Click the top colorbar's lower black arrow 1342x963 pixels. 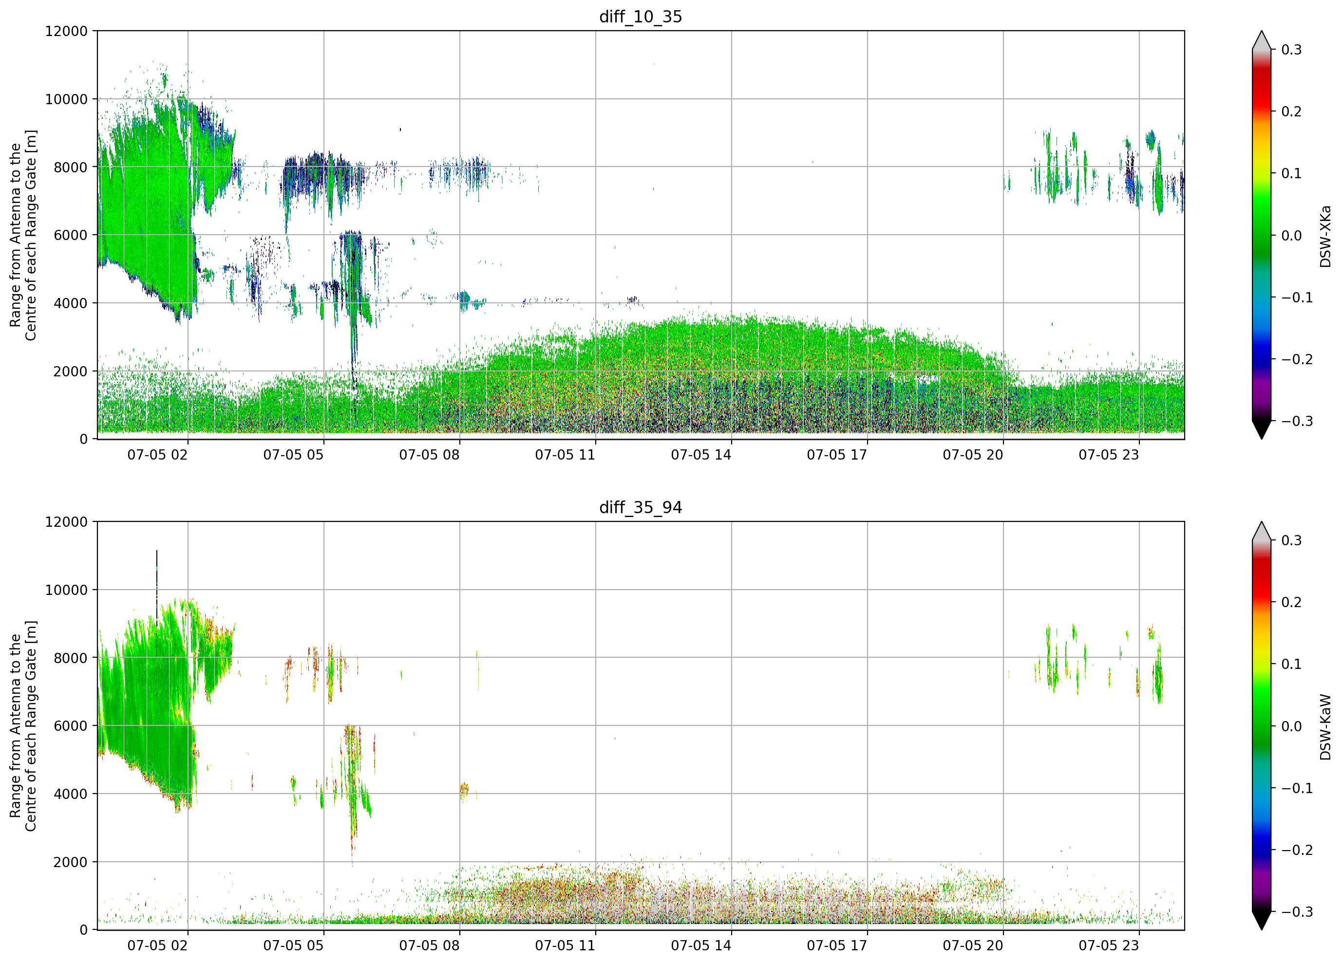point(1262,430)
